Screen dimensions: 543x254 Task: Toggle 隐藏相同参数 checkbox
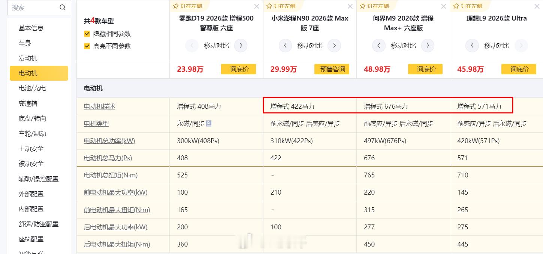click(x=87, y=34)
